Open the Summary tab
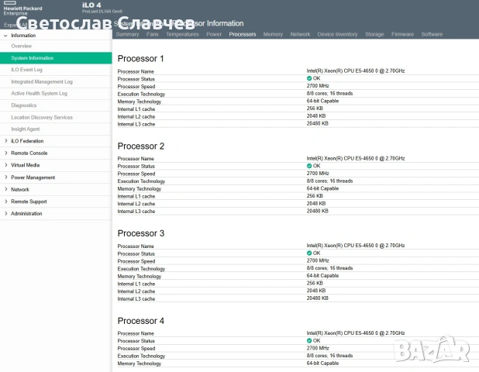This screenshot has width=479, height=372. click(x=127, y=34)
